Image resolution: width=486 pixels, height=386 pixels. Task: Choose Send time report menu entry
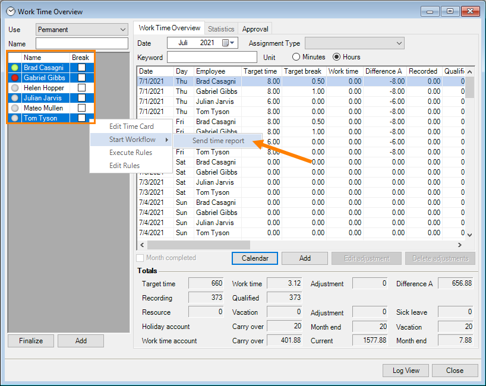pos(217,141)
